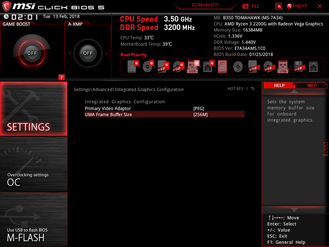Switch to the HELP tab

pos(279,85)
